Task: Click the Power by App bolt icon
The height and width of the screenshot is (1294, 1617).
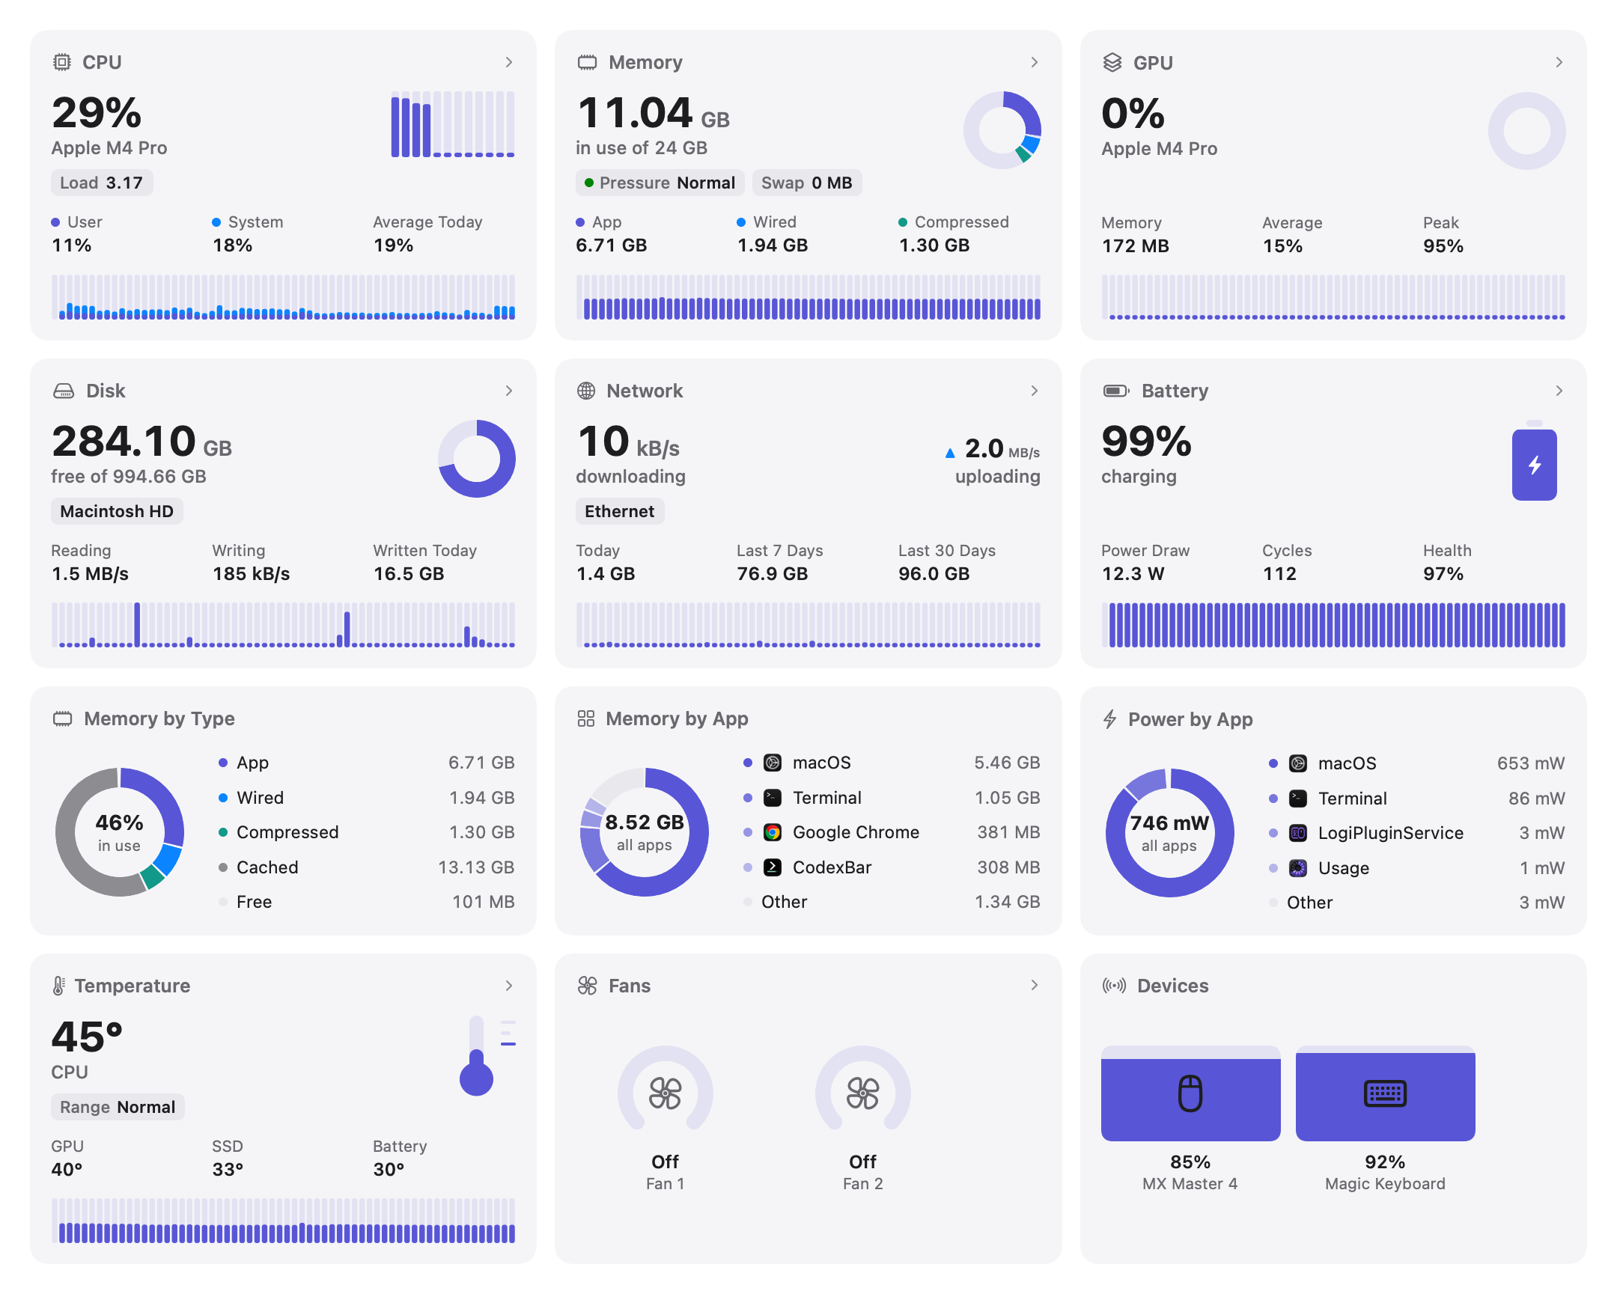Action: [1110, 719]
